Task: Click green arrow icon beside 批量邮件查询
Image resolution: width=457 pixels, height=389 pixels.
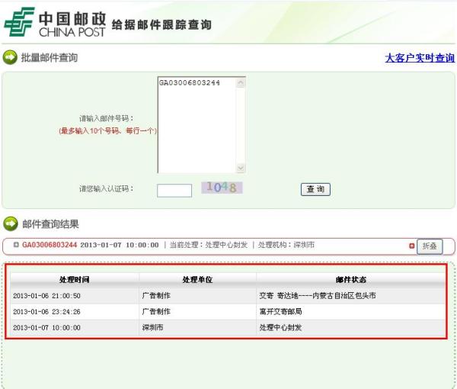Action: (x=10, y=57)
